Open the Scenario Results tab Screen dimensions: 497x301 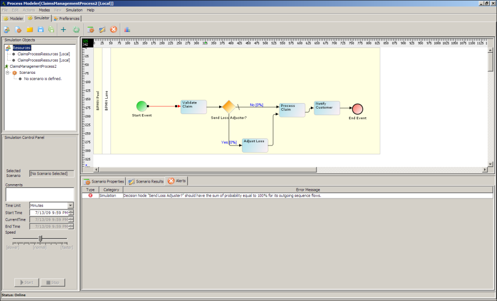[x=146, y=181]
